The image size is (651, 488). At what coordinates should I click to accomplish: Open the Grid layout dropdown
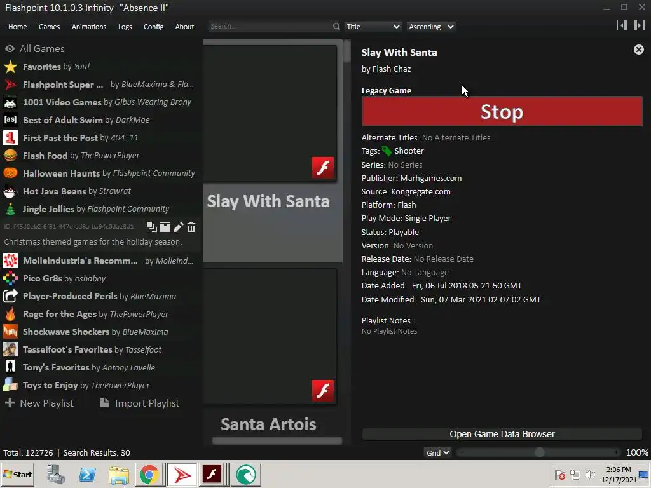[437, 452]
